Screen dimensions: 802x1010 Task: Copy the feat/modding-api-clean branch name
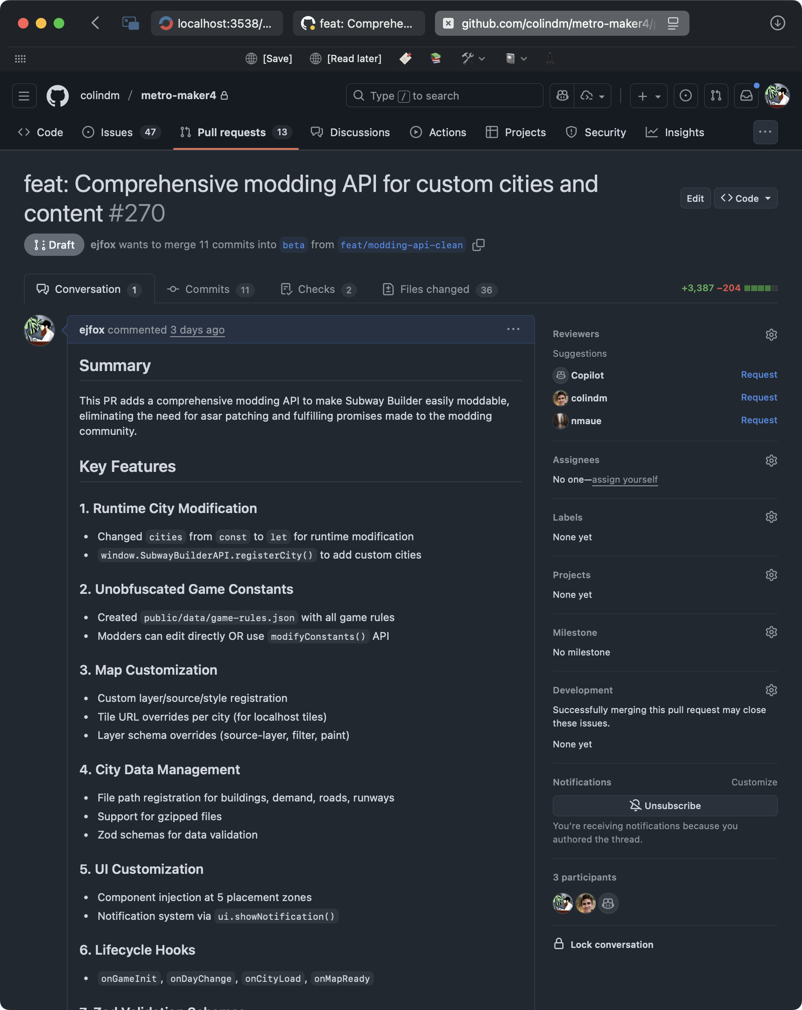[x=478, y=245]
